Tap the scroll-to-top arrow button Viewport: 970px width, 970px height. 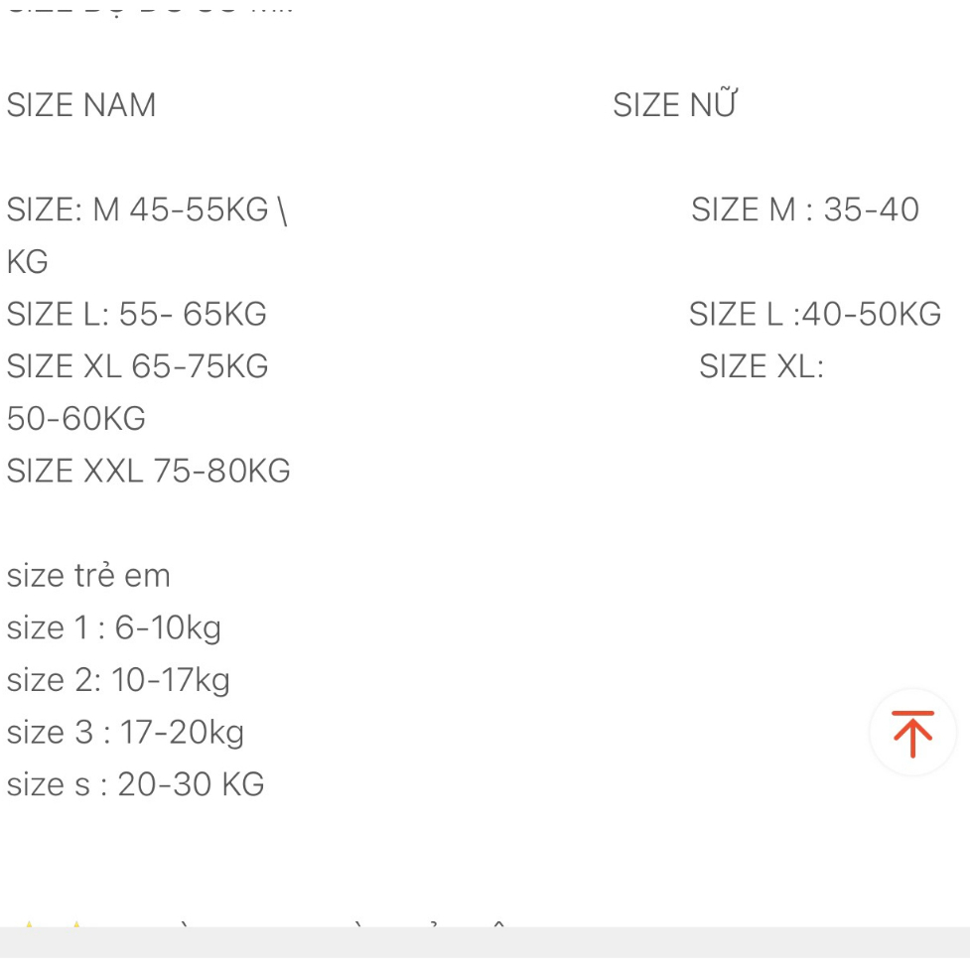912,733
